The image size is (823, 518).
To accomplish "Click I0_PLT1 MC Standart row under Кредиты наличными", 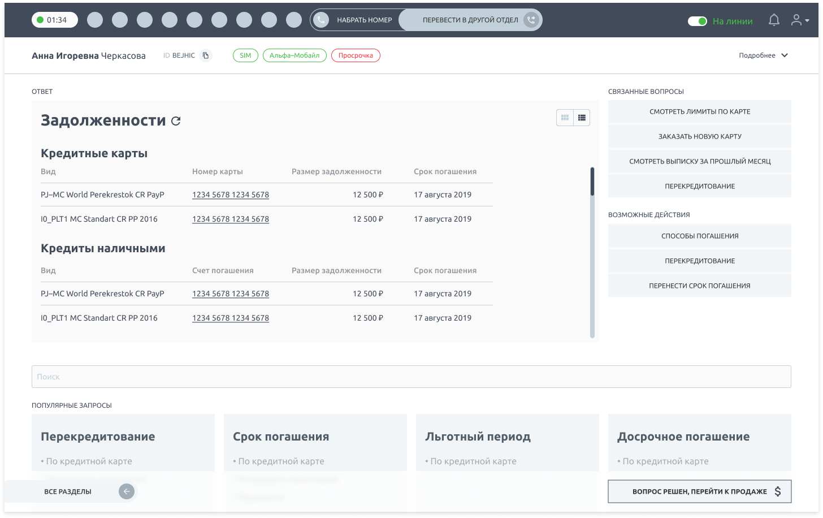I will click(267, 318).
